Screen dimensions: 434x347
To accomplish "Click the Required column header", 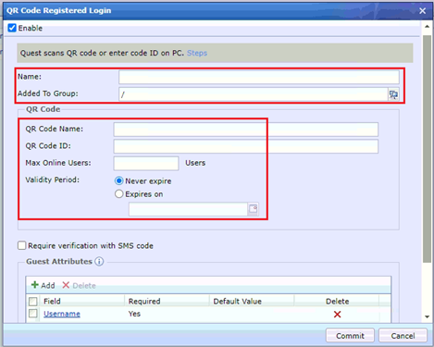I will 167,302.
